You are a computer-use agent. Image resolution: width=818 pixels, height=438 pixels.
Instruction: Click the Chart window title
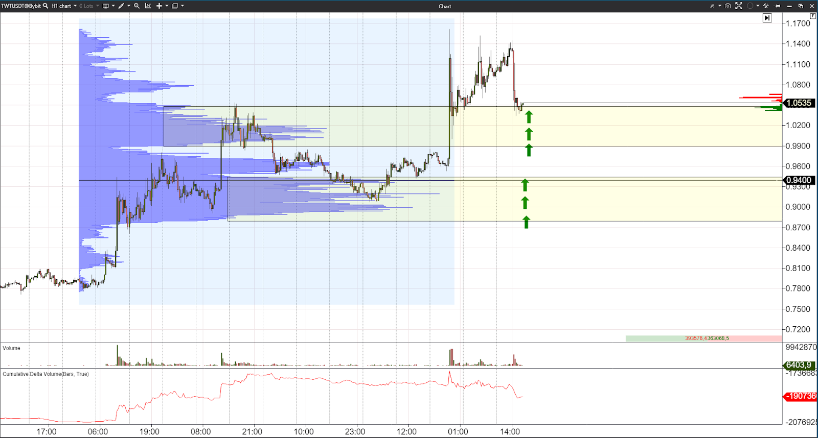(445, 6)
